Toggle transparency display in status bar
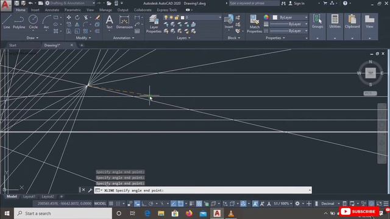The height and width of the screenshot is (219, 390). tap(199, 204)
